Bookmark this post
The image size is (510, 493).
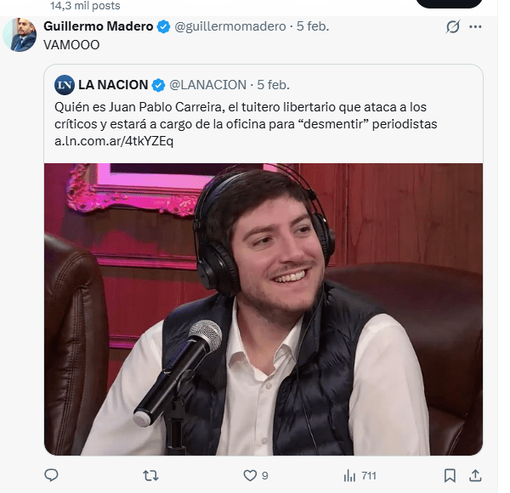[x=450, y=476]
